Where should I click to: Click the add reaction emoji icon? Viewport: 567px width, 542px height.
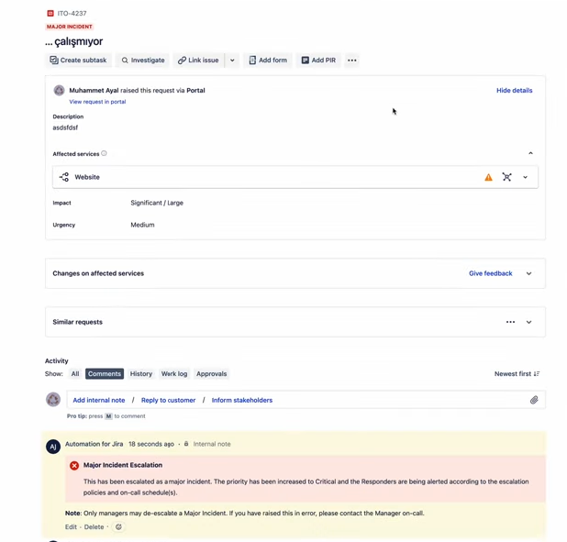point(118,527)
